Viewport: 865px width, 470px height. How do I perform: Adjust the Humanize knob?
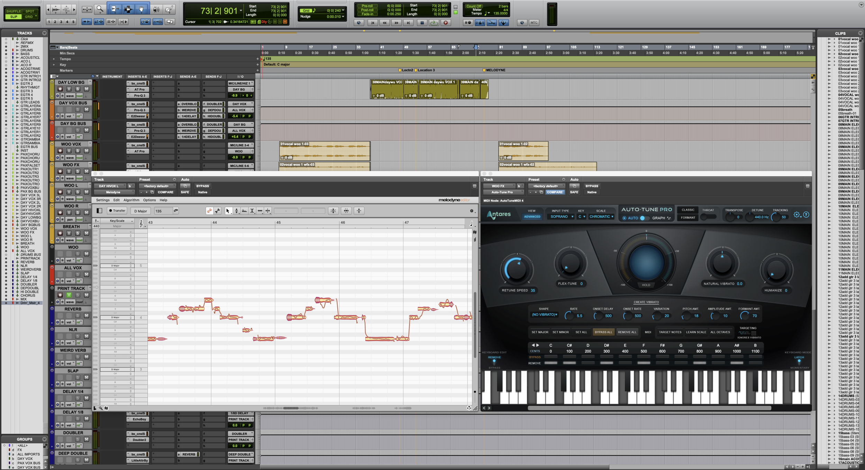pos(776,269)
